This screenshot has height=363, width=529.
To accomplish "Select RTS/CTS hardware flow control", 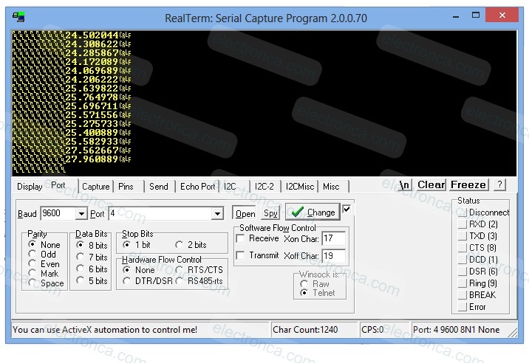I will 199,270.
